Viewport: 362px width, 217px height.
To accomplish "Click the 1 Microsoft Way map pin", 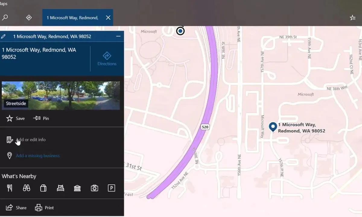I will [273, 127].
